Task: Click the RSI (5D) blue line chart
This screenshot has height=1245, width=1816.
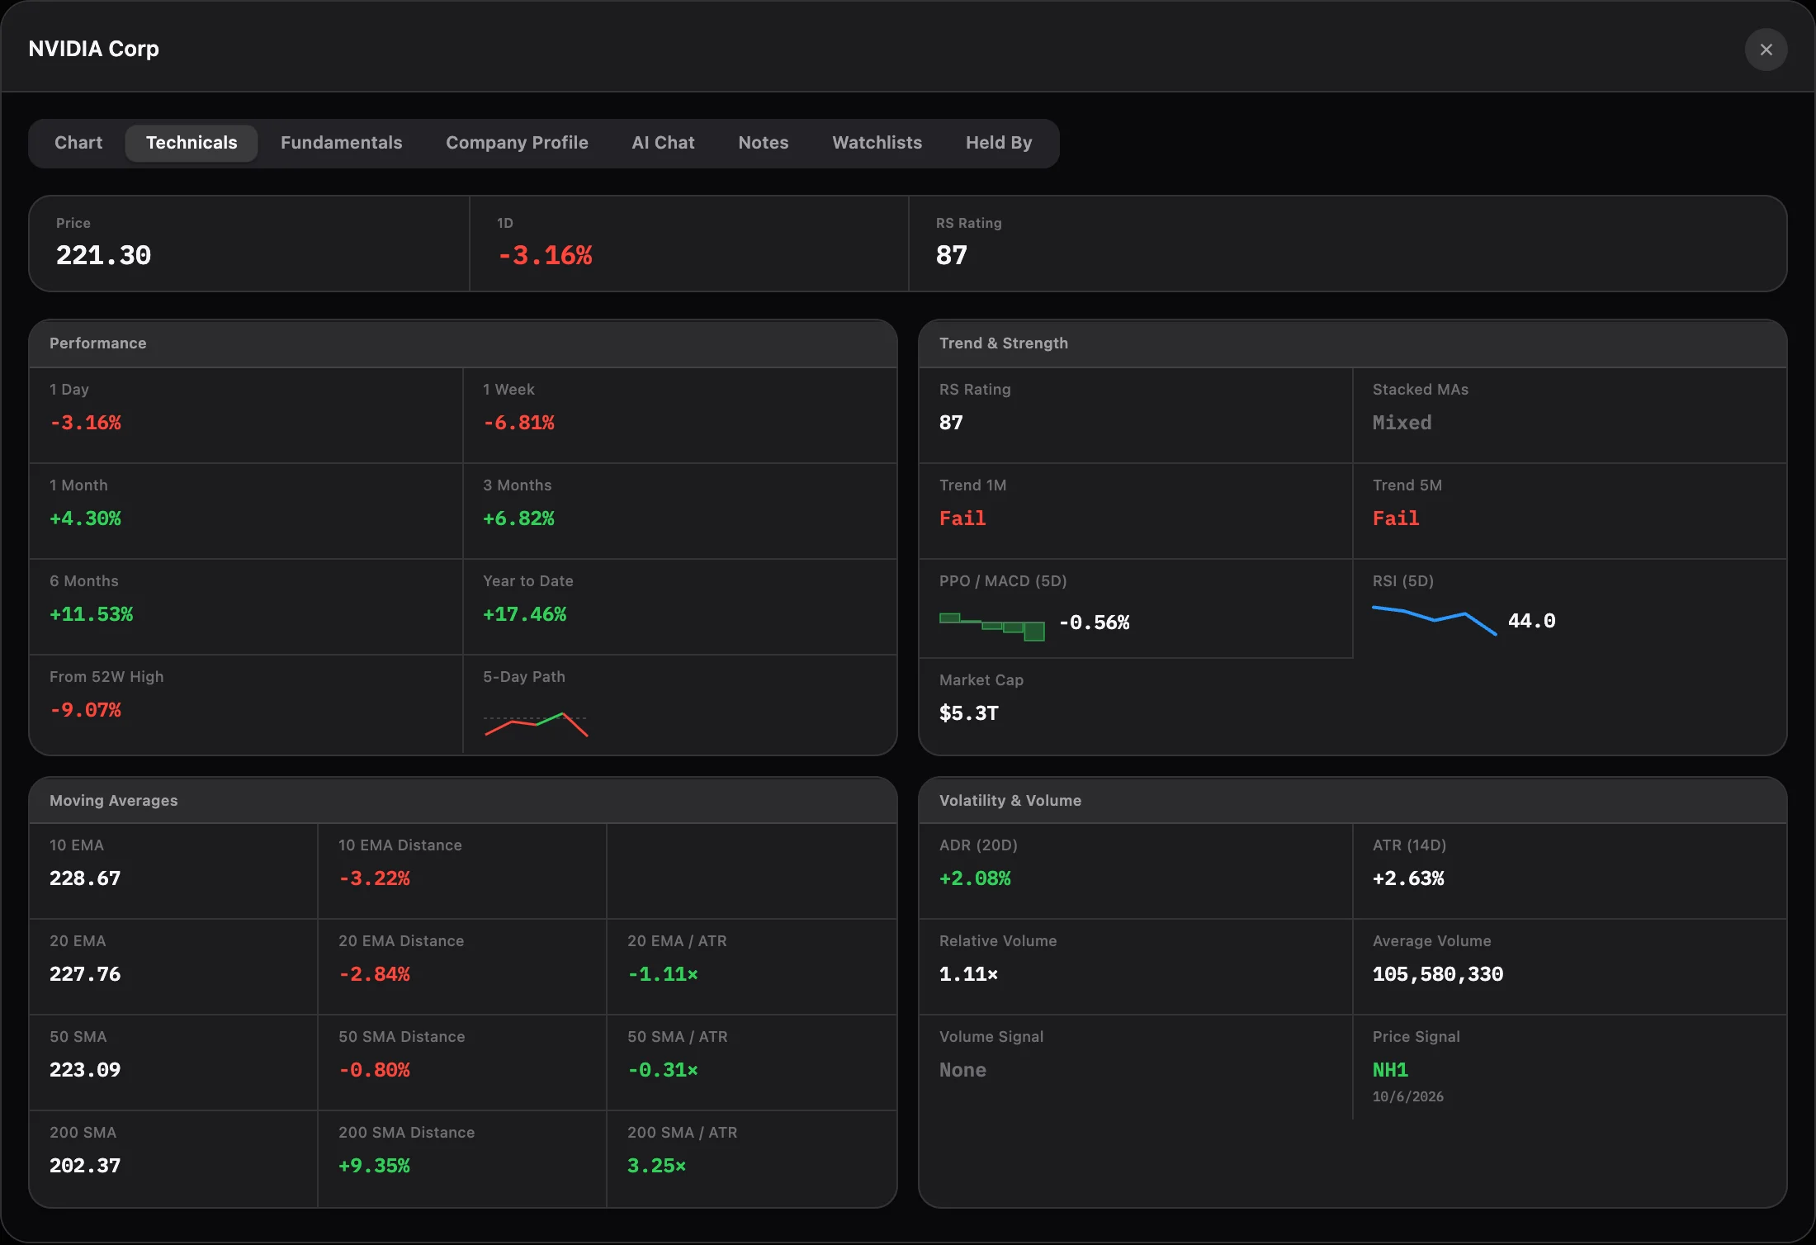Action: (1434, 620)
